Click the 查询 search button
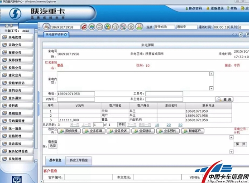The image size is (249, 183). click(224, 99)
